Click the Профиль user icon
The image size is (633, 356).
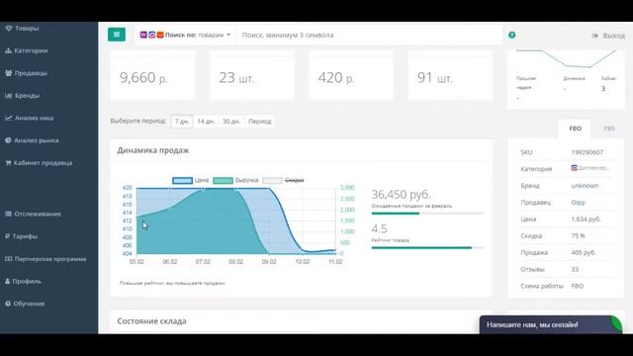(8, 281)
